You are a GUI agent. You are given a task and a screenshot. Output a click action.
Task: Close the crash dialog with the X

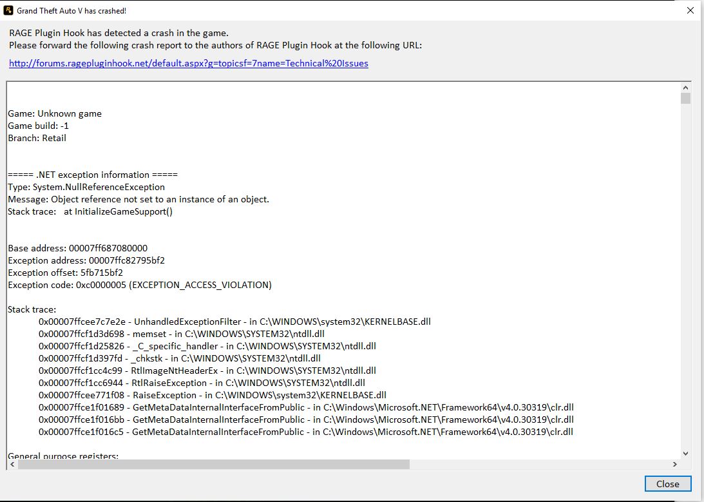690,10
